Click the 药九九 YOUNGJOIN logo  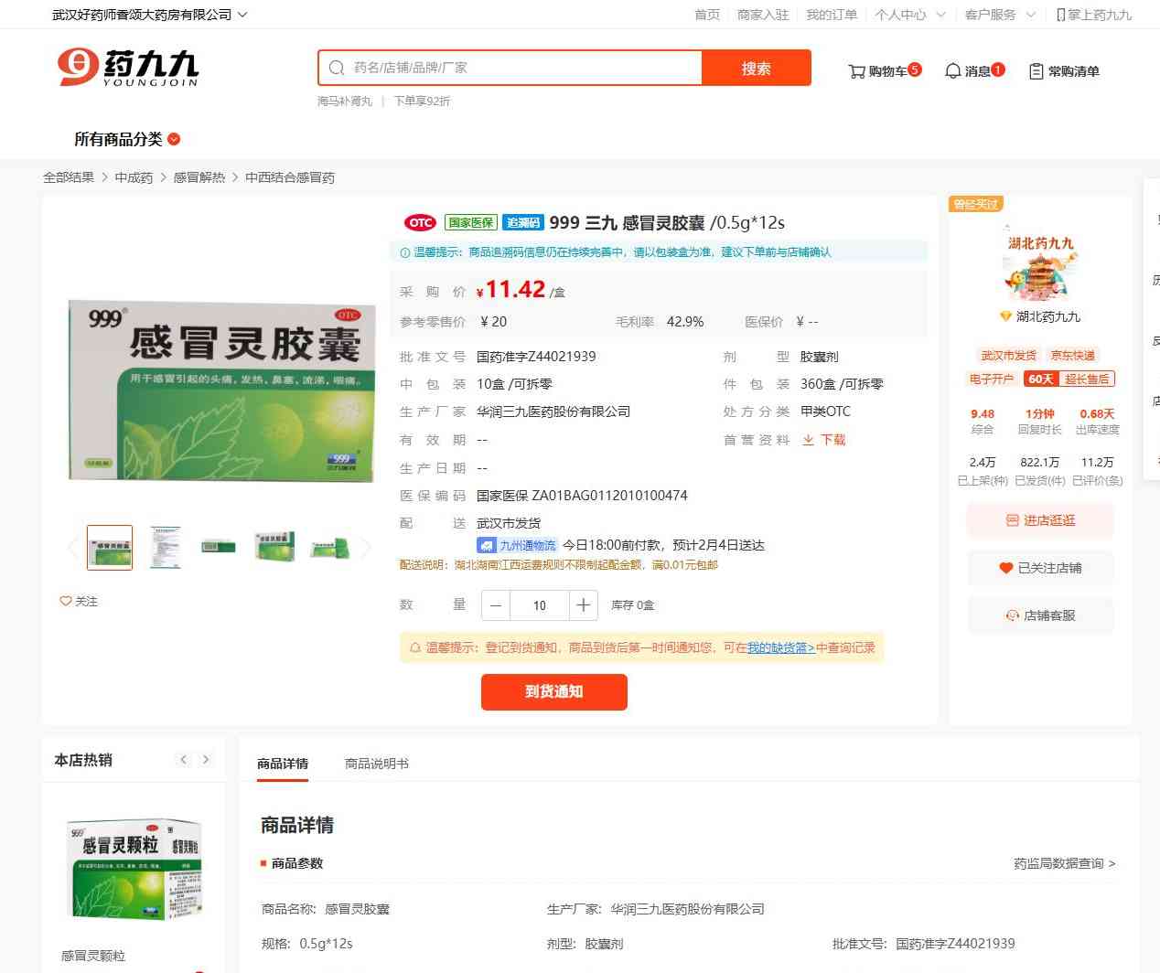coord(128,68)
